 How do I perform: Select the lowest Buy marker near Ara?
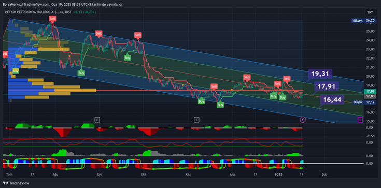point(220,105)
